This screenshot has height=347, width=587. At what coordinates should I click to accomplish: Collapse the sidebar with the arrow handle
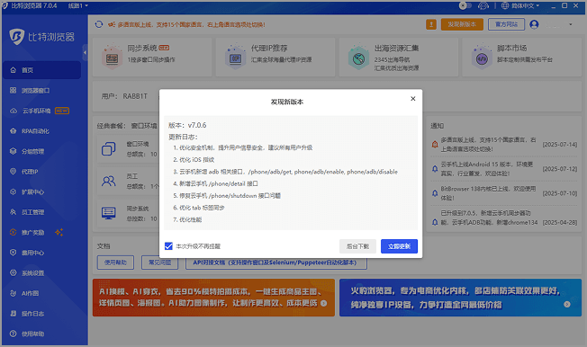coord(85,53)
